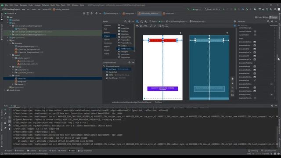Select SeekBar (Discrete) in palette list
This screenshot has height=158, width=281.
click(x=125, y=49)
